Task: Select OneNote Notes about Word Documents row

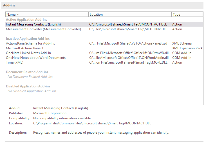Action: 104,58
